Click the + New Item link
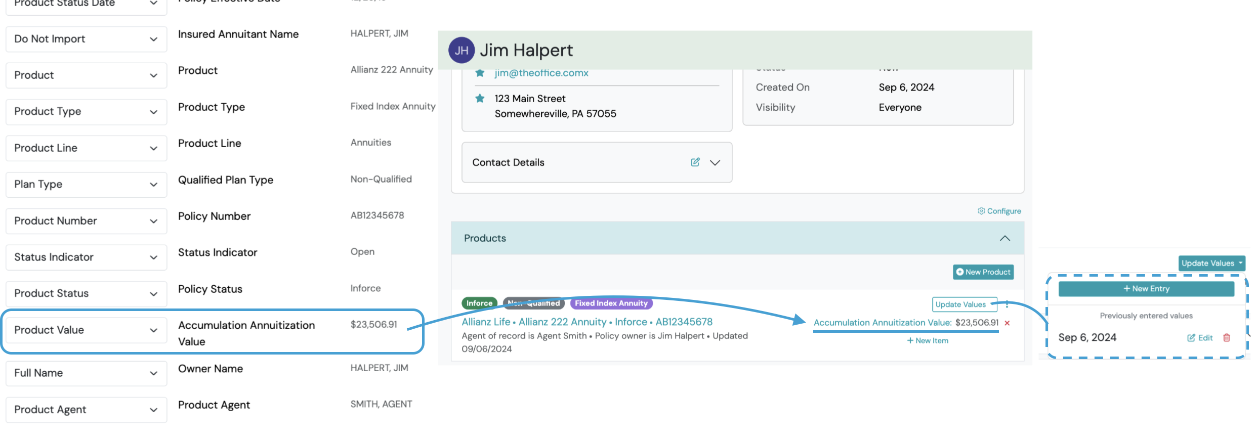The width and height of the screenshot is (1256, 441). [x=928, y=341]
